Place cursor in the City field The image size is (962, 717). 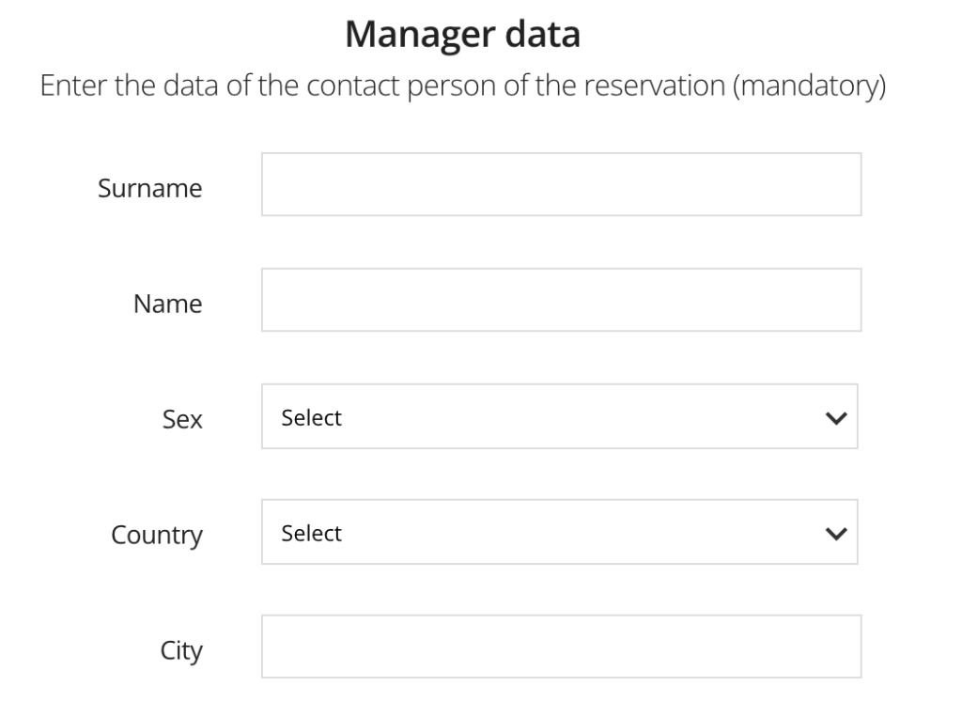click(x=561, y=647)
